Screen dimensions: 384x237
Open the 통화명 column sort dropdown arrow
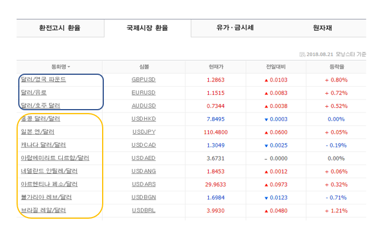[x=69, y=67]
